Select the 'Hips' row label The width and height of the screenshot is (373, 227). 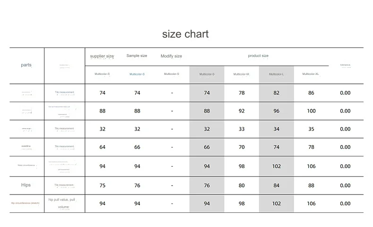(26, 185)
